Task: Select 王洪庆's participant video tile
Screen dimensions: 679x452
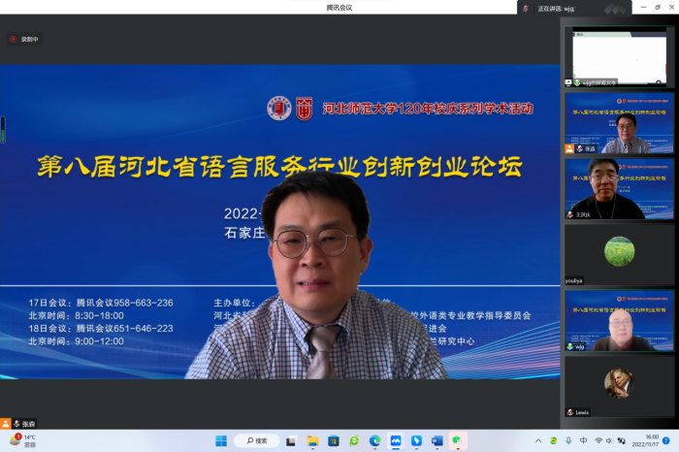Action: 619,189
